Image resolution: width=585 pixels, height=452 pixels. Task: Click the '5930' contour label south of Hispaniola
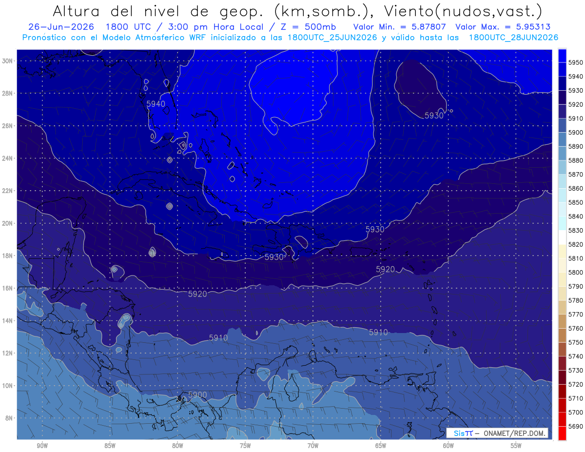(274, 257)
